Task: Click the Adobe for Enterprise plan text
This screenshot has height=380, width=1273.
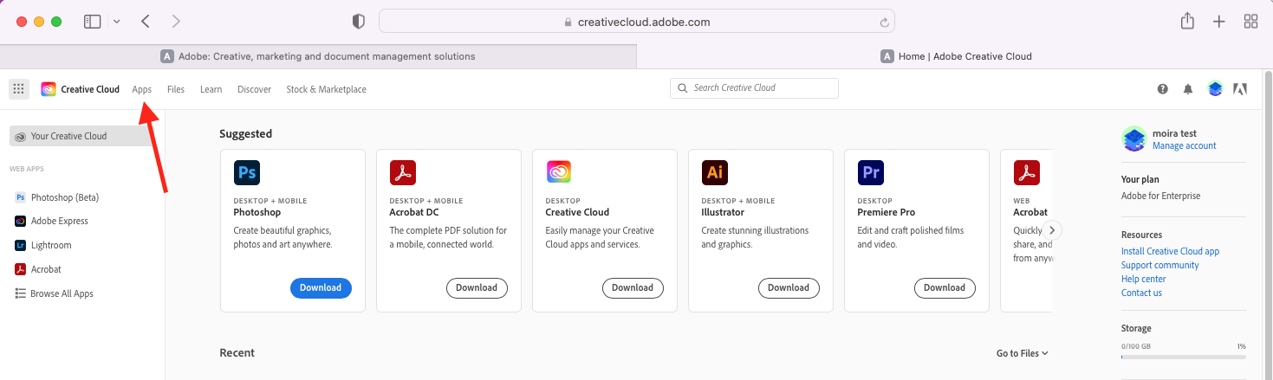Action: click(x=1161, y=196)
